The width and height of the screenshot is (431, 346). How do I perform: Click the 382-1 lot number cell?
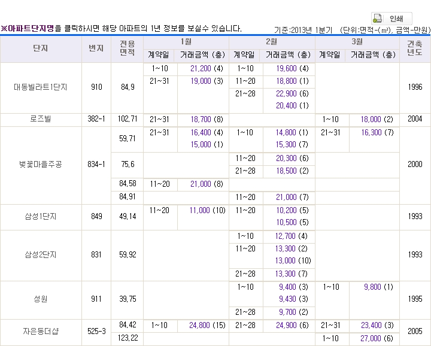pos(96,119)
